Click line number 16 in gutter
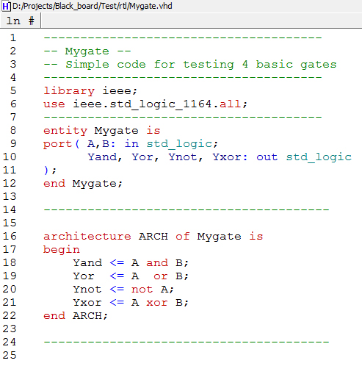 [x=10, y=237]
